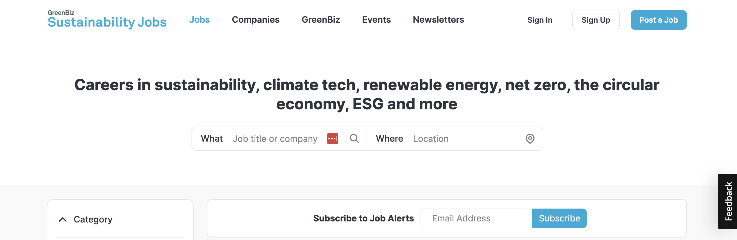Image resolution: width=737 pixels, height=240 pixels.
Task: Collapse the Category chevron arrow
Action: pos(63,219)
